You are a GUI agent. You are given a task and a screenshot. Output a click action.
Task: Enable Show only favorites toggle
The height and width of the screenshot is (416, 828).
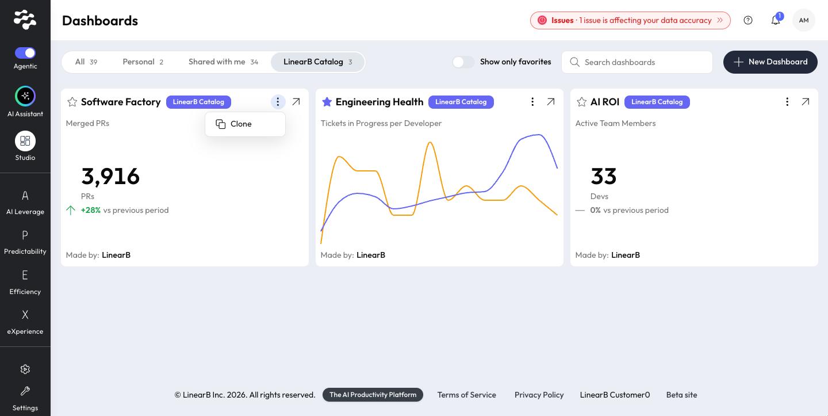pyautogui.click(x=463, y=62)
